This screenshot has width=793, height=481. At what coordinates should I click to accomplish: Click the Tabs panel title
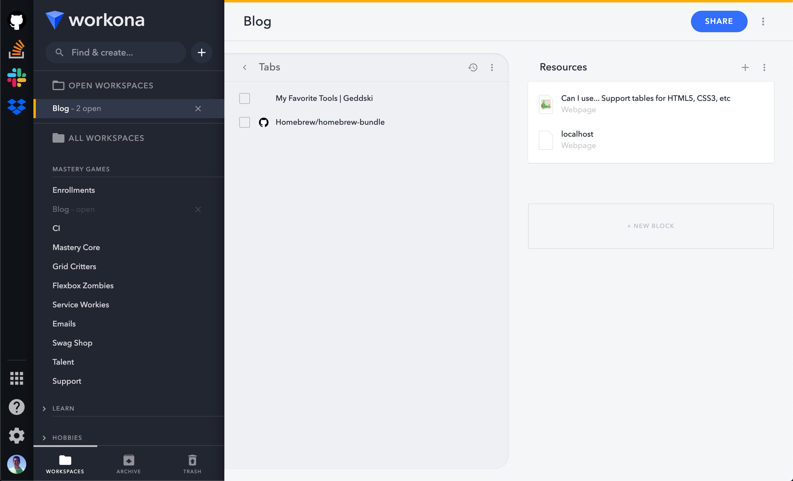tap(269, 67)
